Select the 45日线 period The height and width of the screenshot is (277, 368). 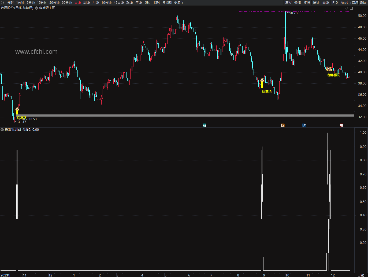click(119, 2)
